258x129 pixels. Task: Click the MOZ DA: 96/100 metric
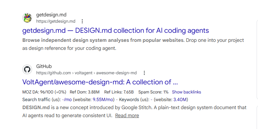coord(44,92)
